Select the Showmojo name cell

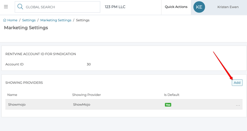tap(17, 105)
